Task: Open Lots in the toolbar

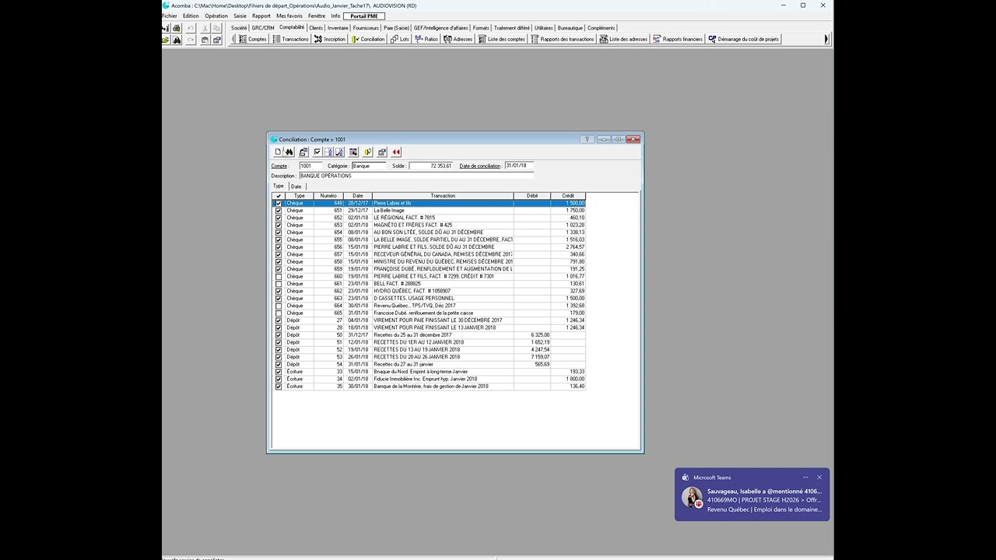Action: coord(400,39)
